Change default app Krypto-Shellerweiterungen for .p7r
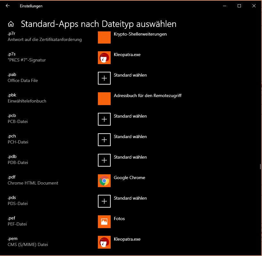Screen dimensions: 262x256 point(140,34)
